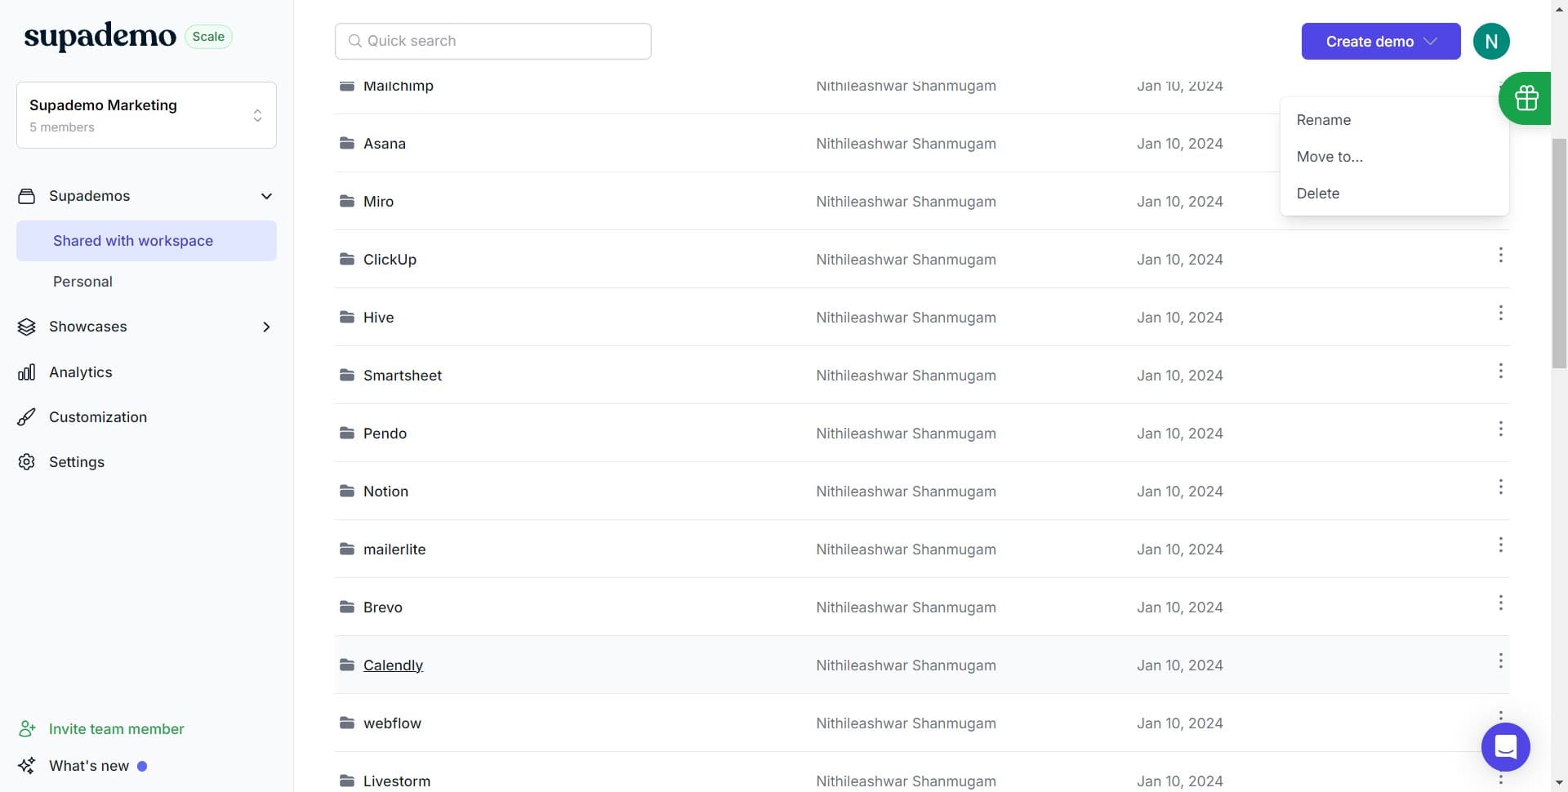Open the three-dot menu for Notion folder
This screenshot has height=792, width=1568.
1500,487
